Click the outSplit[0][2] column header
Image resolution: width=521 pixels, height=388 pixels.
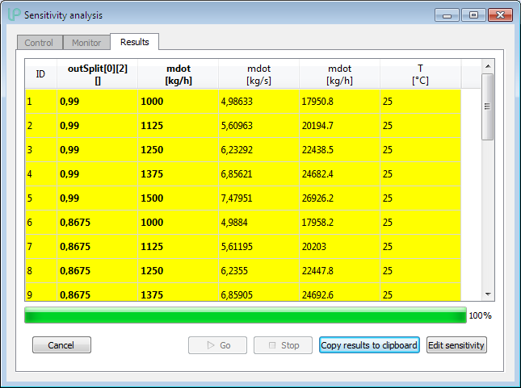tap(97, 74)
